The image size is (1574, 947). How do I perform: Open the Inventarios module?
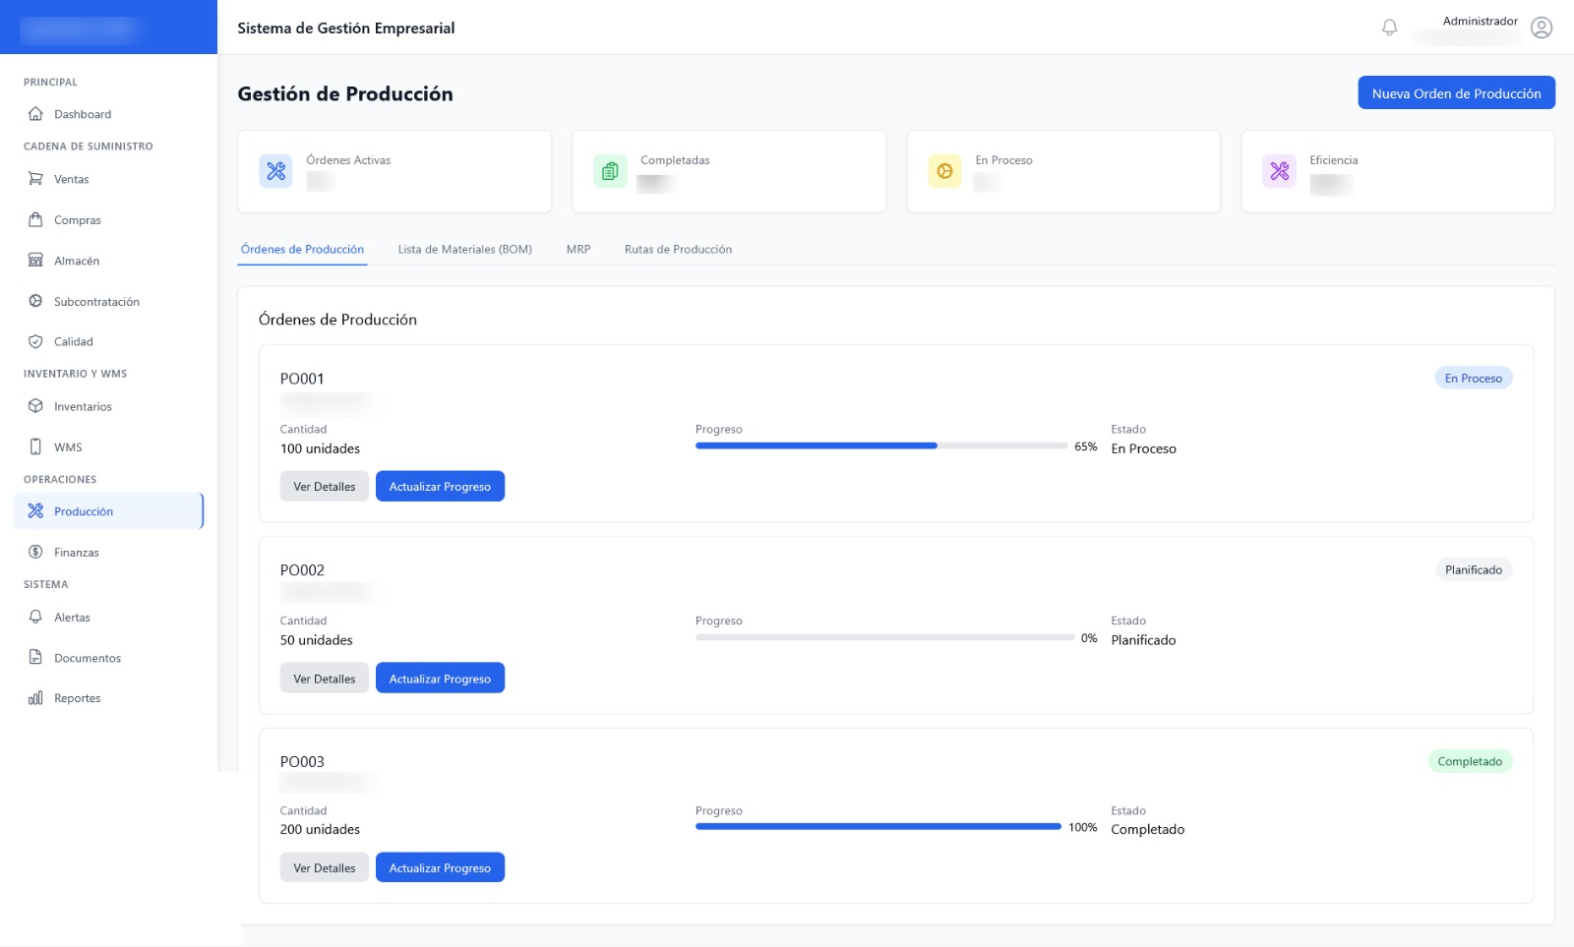point(83,406)
